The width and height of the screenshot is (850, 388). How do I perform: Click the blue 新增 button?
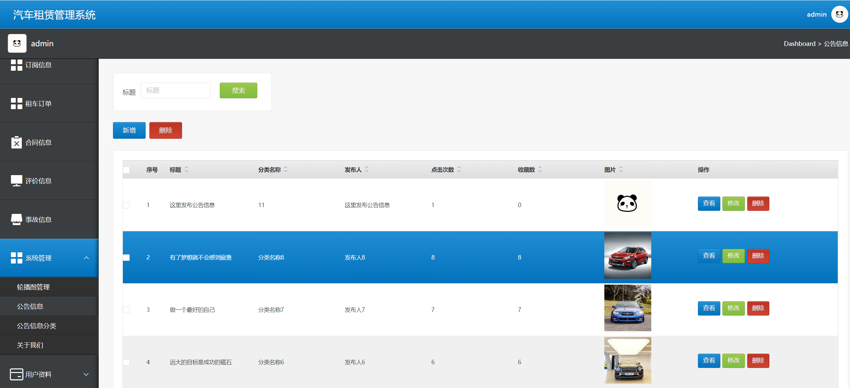[x=129, y=130]
